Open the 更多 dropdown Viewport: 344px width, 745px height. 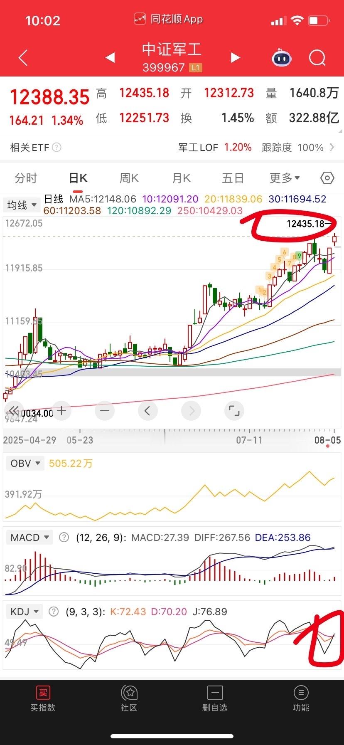[285, 178]
